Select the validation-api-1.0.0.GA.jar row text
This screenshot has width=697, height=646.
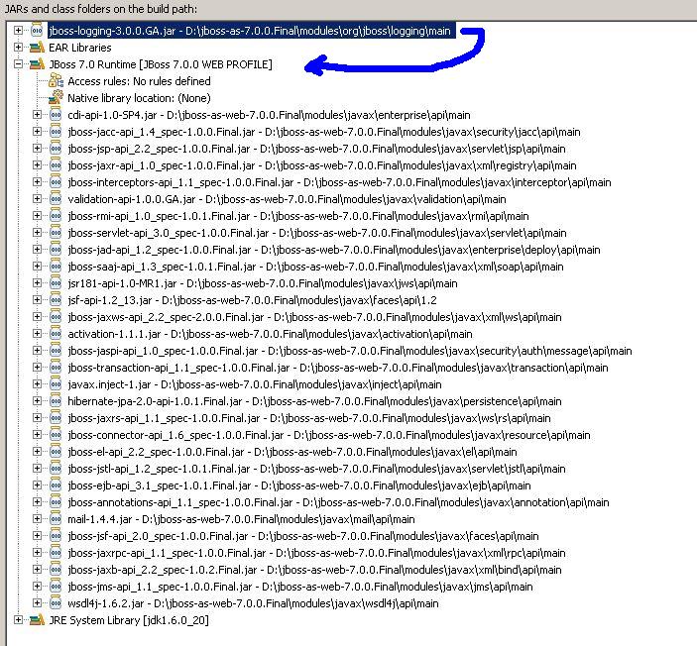(x=287, y=199)
